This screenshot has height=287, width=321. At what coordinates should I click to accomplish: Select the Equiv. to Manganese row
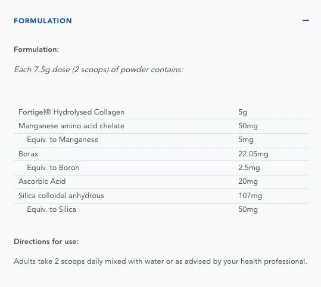161,140
